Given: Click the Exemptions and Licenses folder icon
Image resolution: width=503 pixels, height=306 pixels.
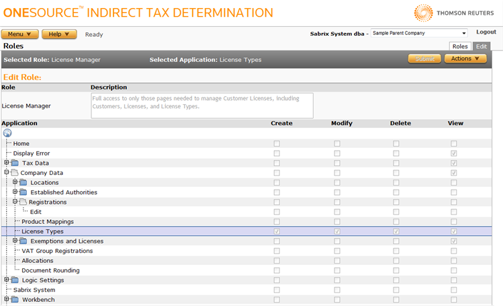Looking at the screenshot, I should 23,241.
